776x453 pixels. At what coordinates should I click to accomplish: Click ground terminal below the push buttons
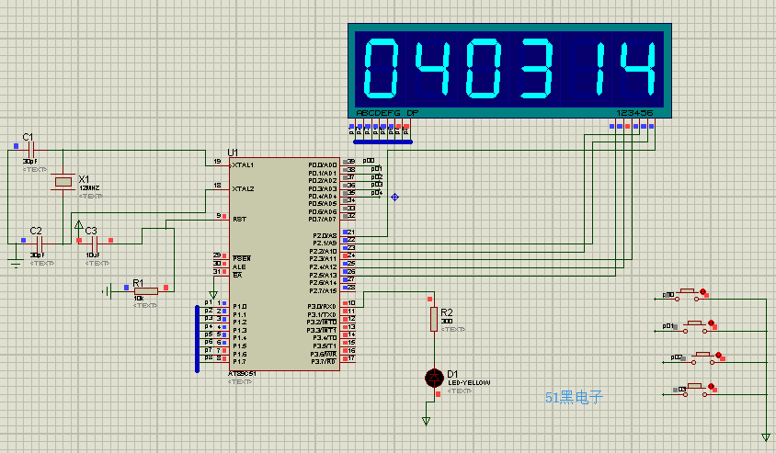(x=766, y=437)
